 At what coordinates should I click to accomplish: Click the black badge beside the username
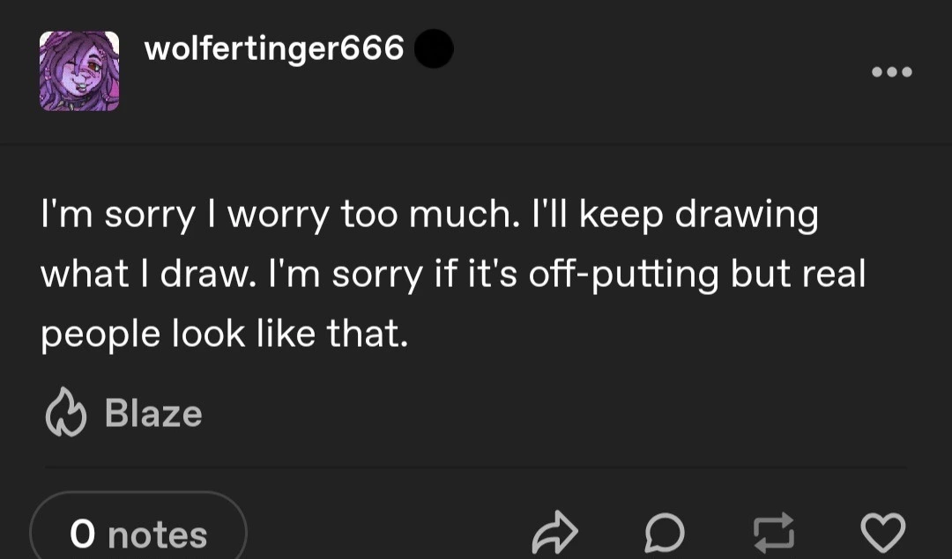click(x=434, y=49)
